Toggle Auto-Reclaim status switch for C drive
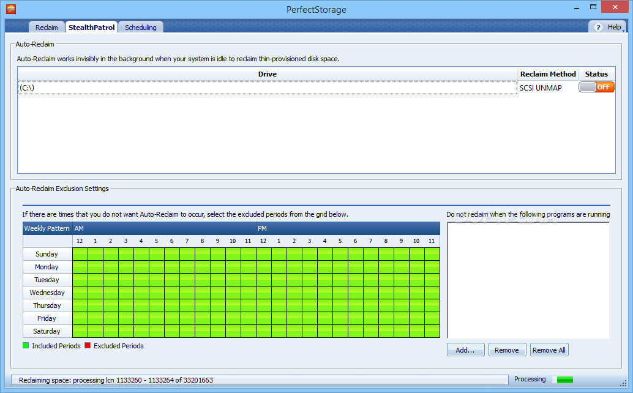 pos(596,87)
